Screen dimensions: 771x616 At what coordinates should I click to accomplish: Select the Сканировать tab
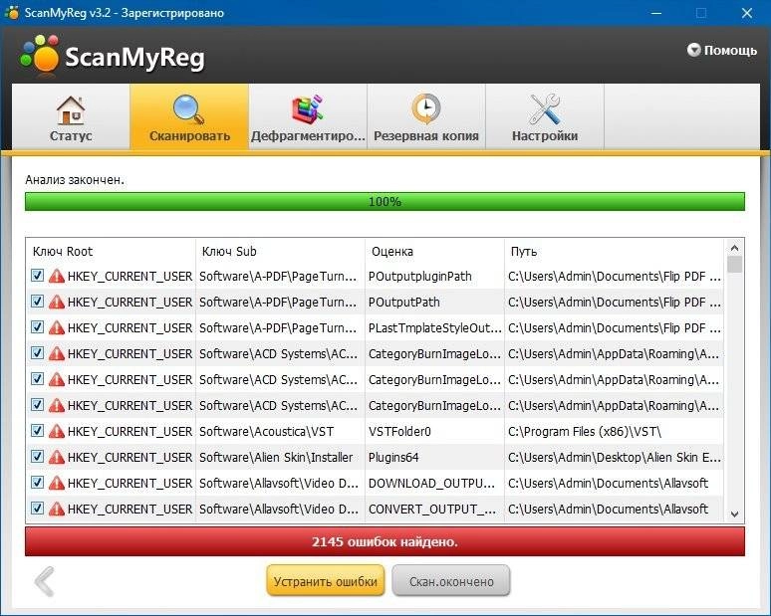point(189,116)
